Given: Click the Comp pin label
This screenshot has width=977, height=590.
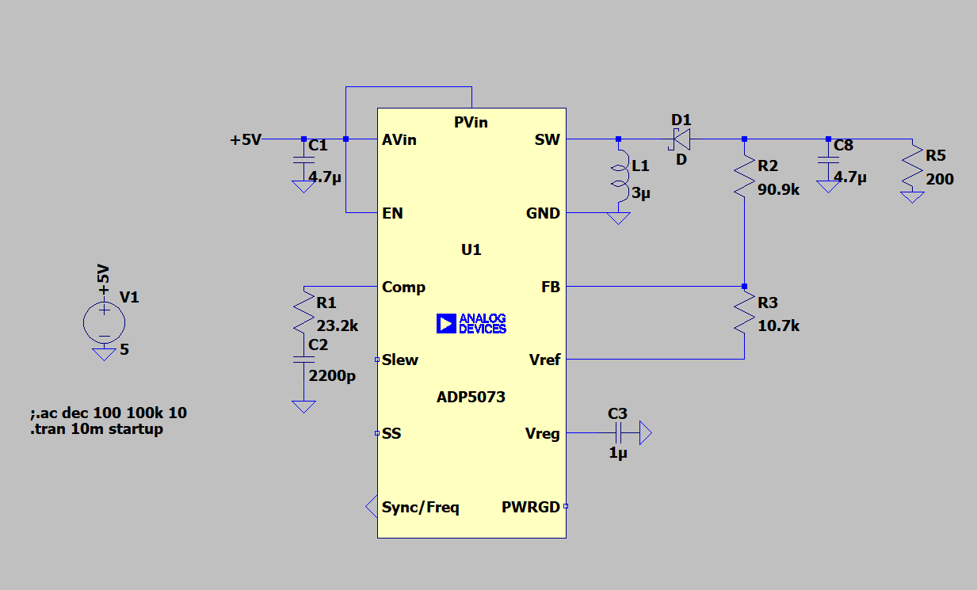Looking at the screenshot, I should (404, 287).
